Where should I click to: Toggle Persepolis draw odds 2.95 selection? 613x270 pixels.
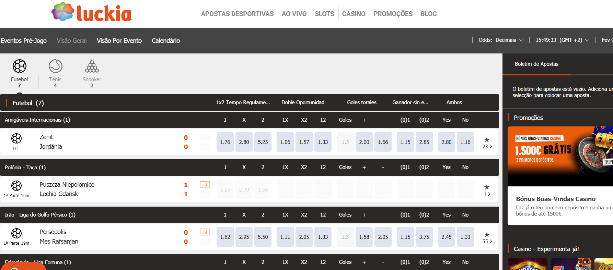(244, 237)
